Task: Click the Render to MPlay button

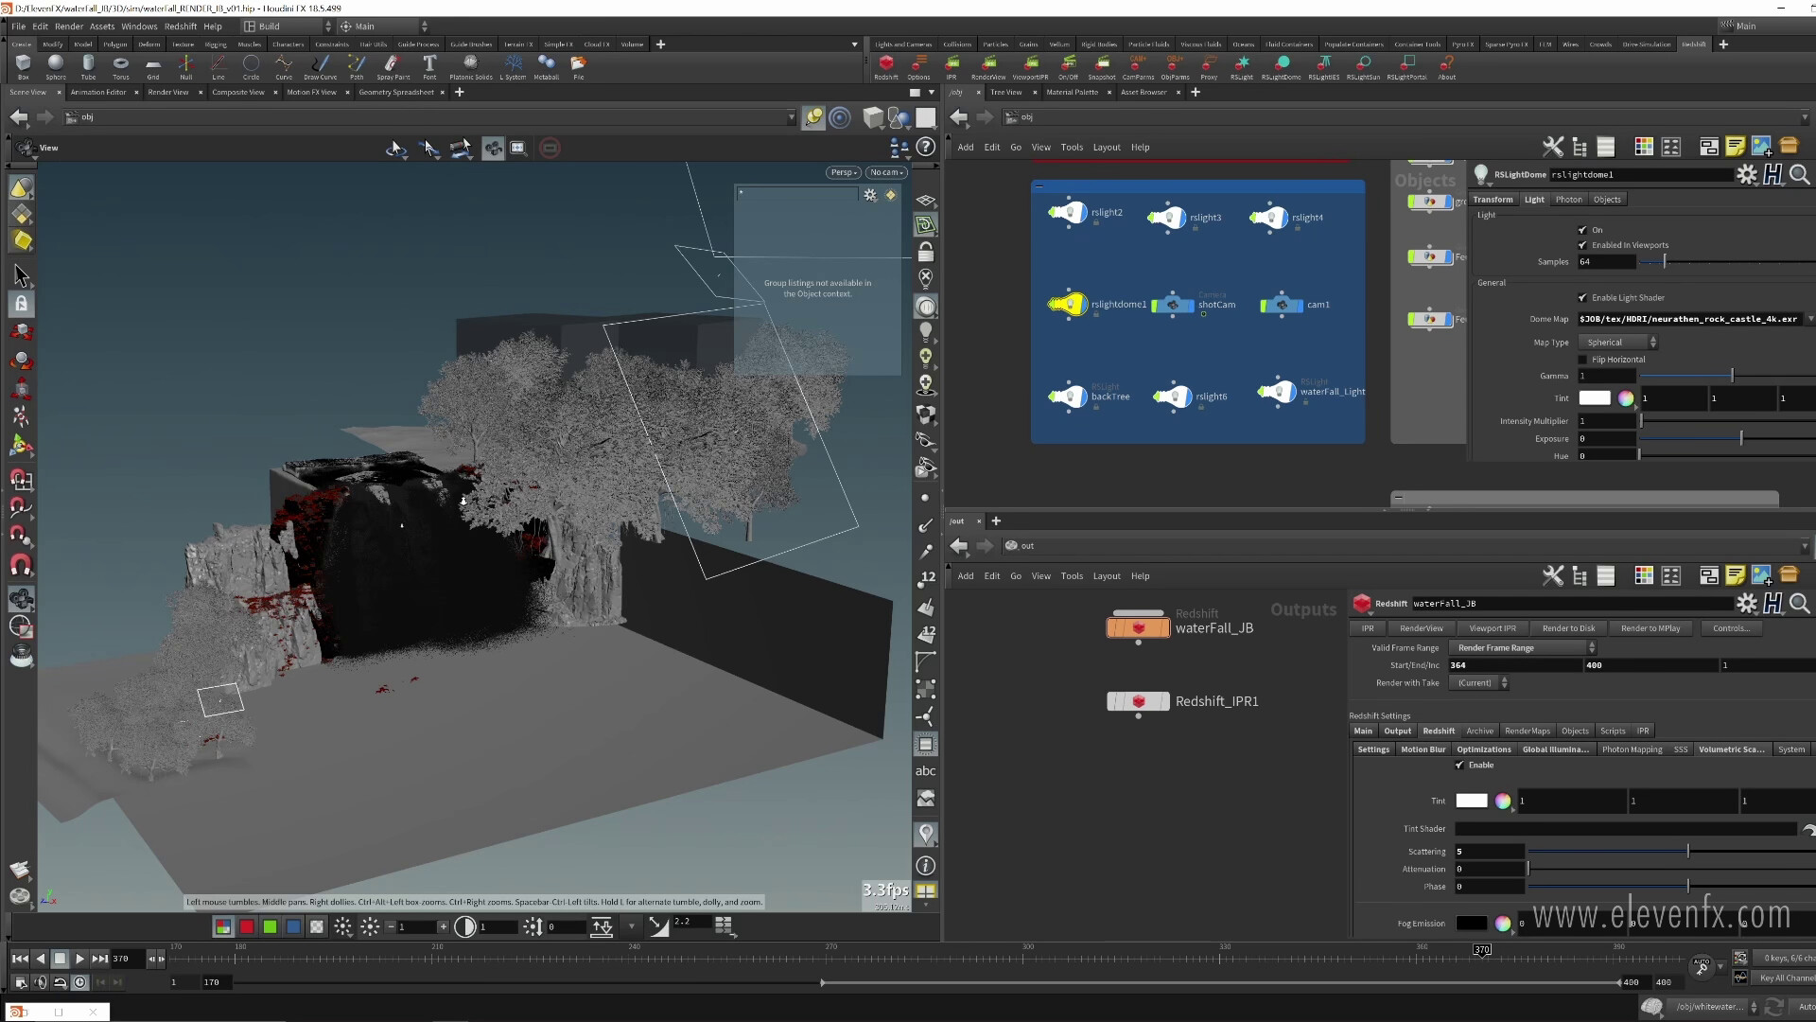Action: (1650, 628)
